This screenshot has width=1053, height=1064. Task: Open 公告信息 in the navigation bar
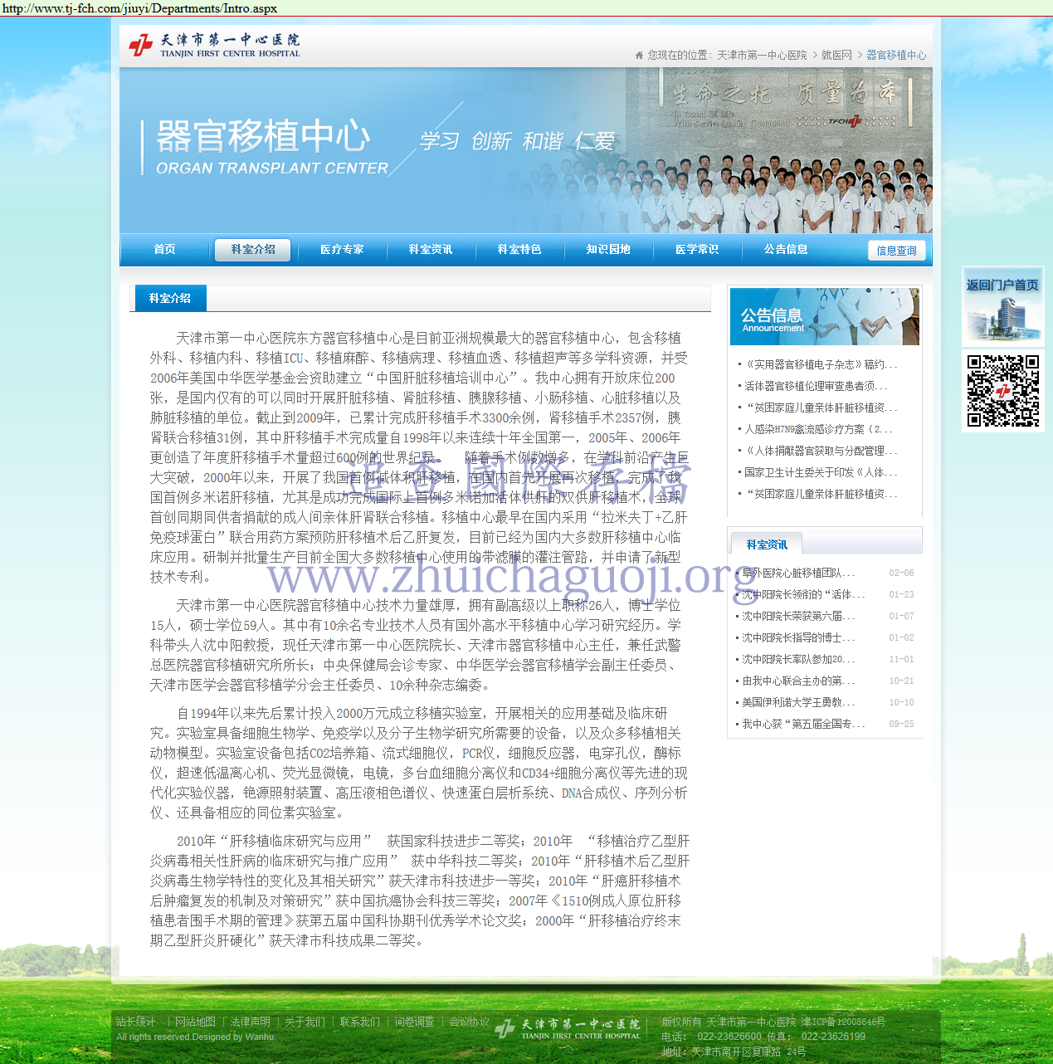(x=786, y=250)
